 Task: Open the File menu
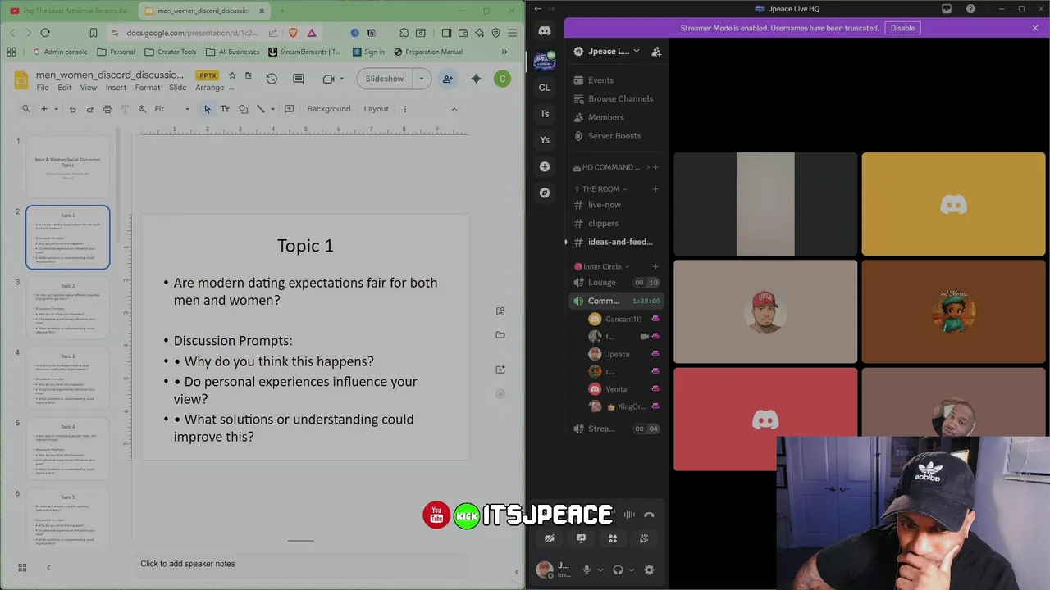pyautogui.click(x=43, y=88)
